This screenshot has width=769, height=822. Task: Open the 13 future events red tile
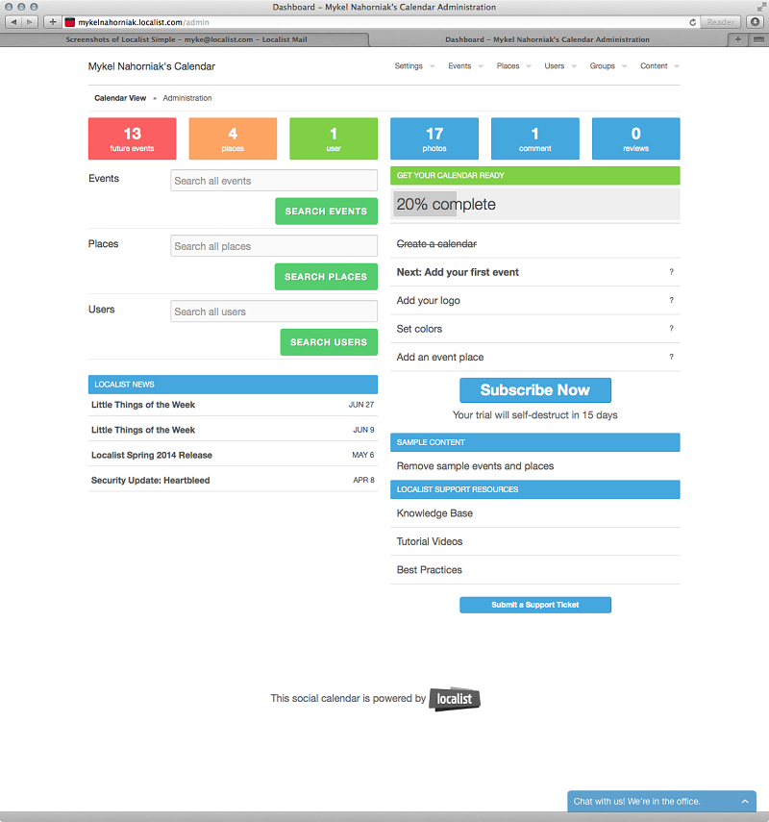[x=132, y=138]
